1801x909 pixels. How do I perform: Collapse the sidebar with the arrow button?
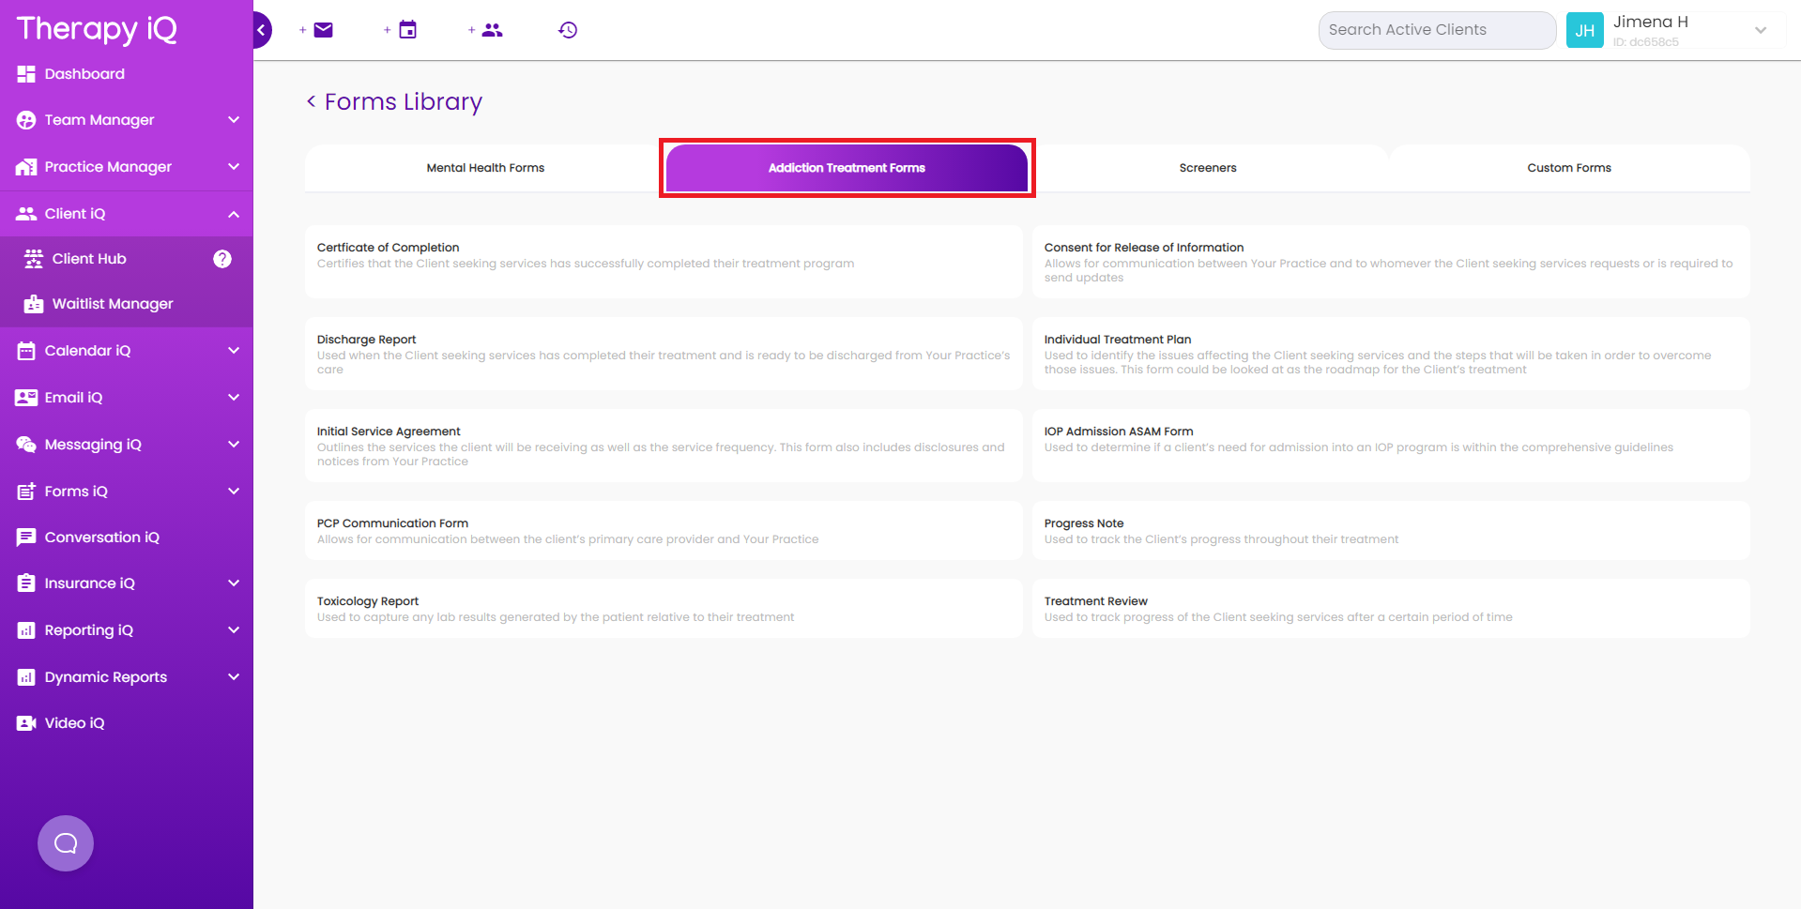point(262,30)
